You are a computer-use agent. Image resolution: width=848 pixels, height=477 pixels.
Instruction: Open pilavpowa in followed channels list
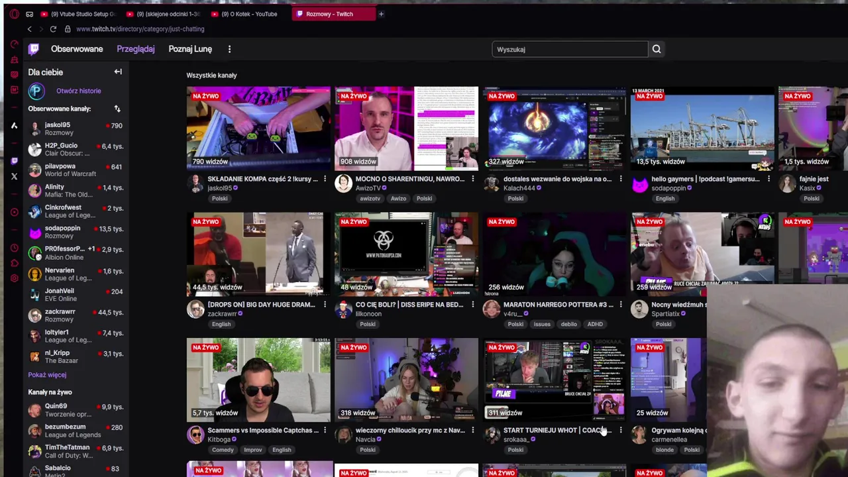76,170
